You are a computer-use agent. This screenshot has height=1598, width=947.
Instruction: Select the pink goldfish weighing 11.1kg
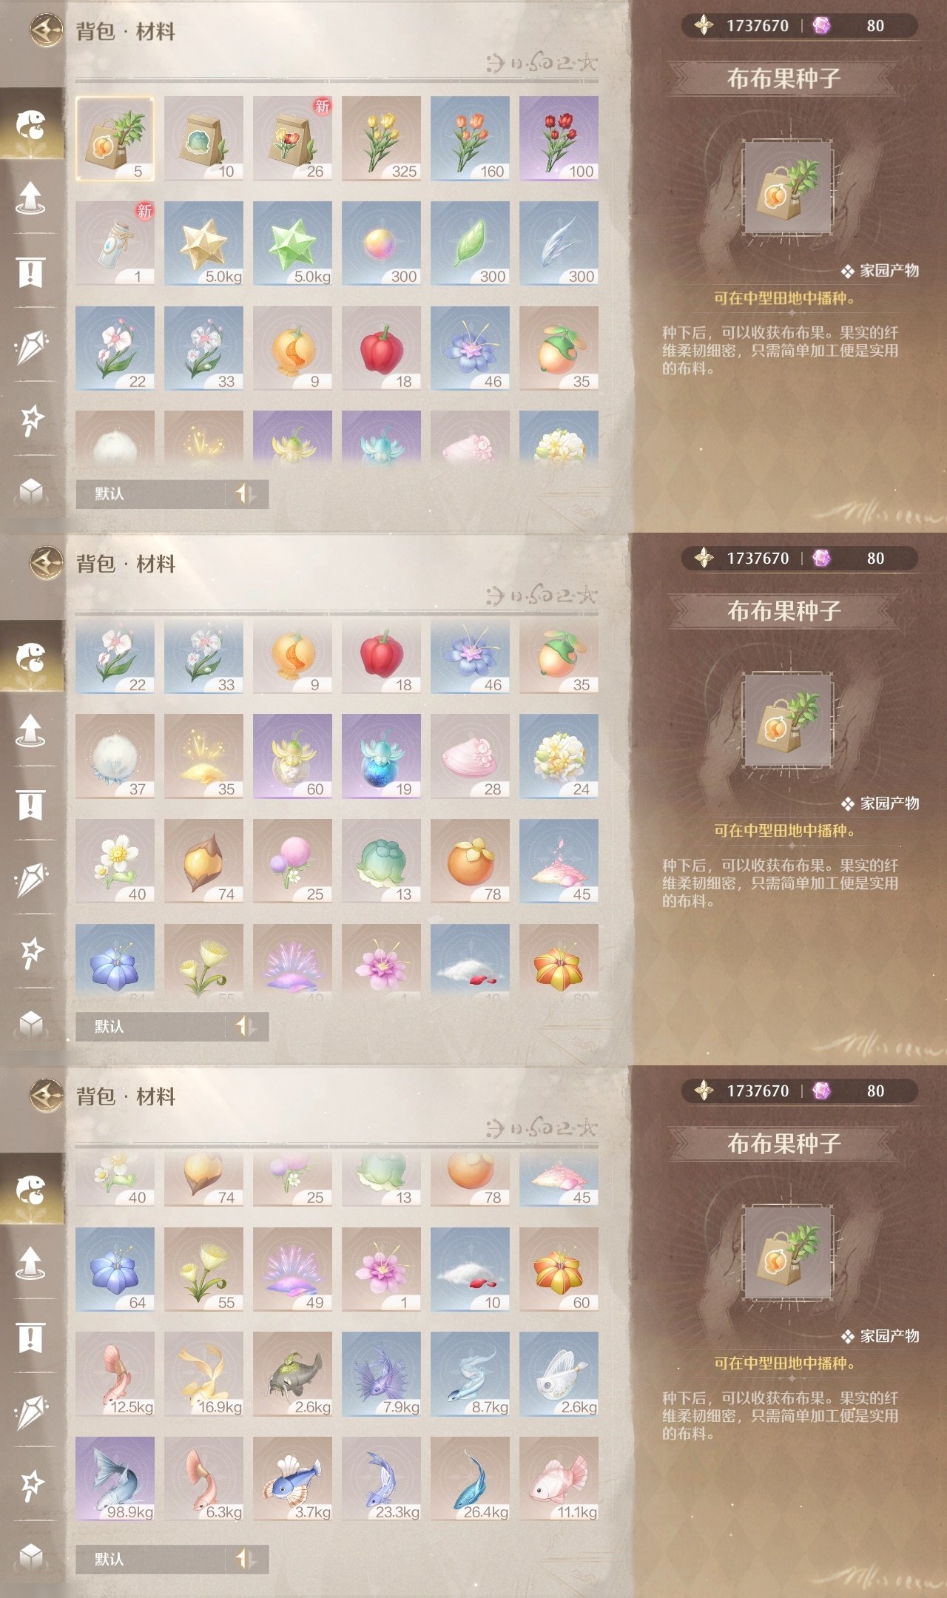[x=559, y=1479]
